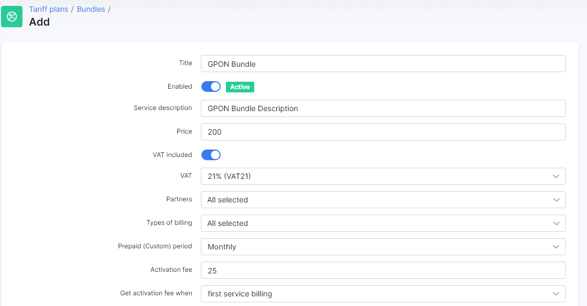Focus the Service description input

[x=382, y=108]
